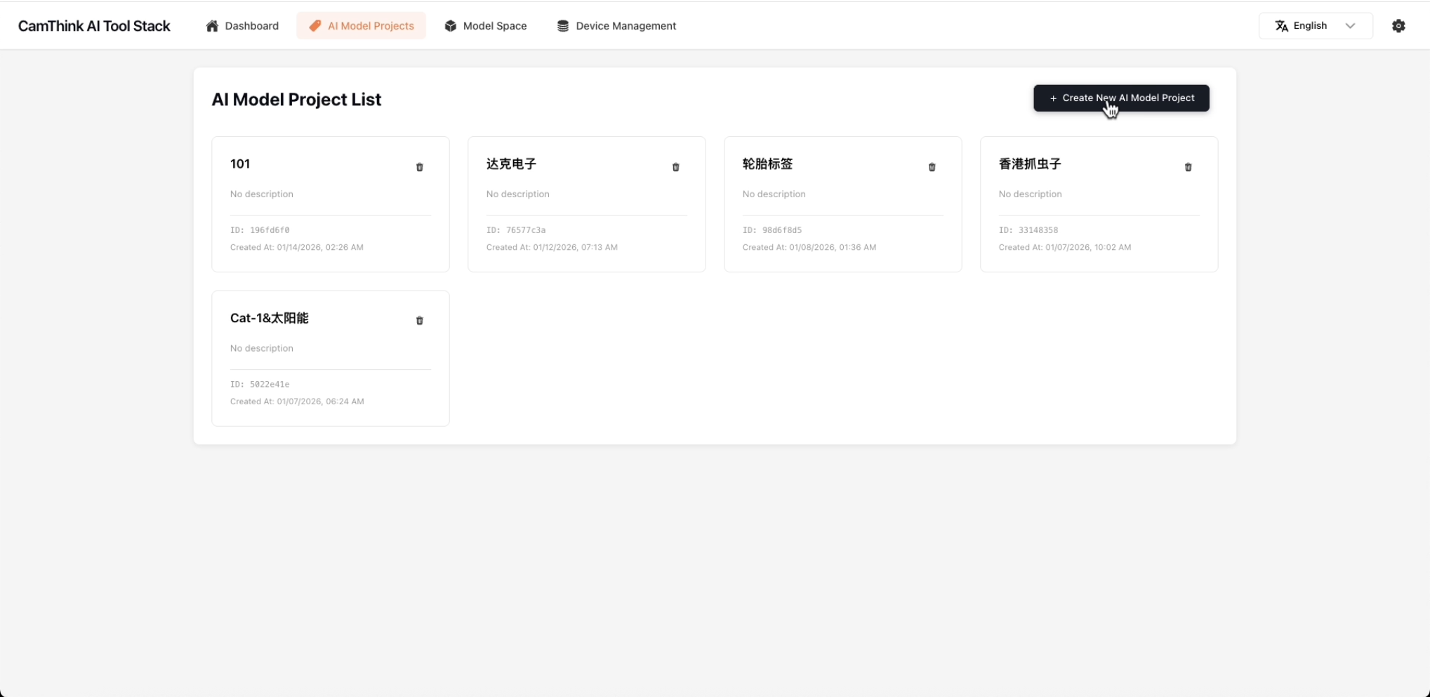Image resolution: width=1430 pixels, height=697 pixels.
Task: Click the CamThink AI Tool Stack logo
Action: coord(94,26)
